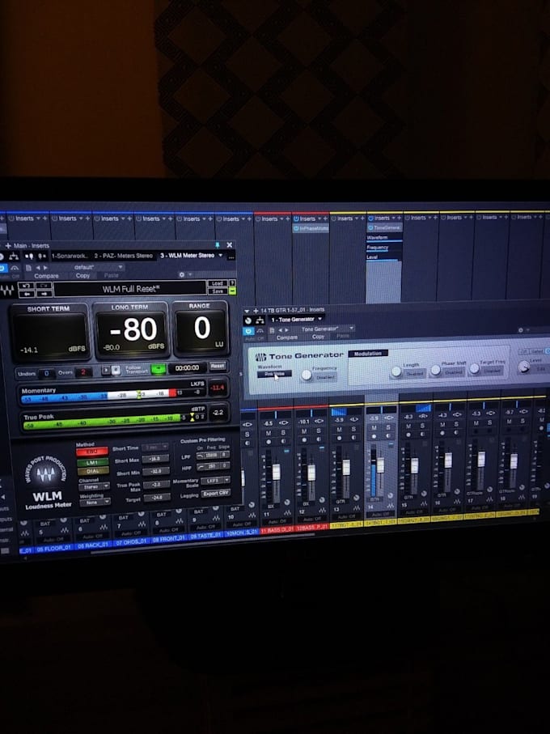Open Momentary Scale LKFS dropdown
Image resolution: width=550 pixels, height=734 pixels.
tap(216, 480)
